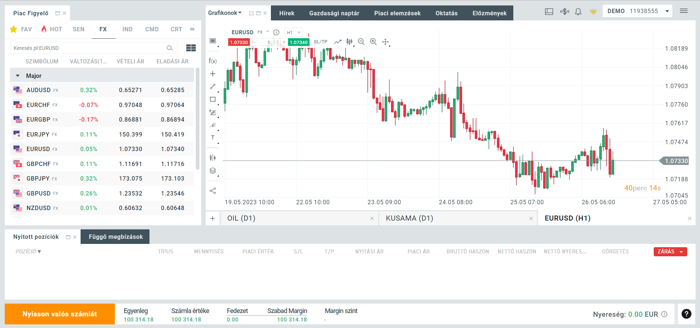This screenshot has width=700, height=328.
Task: Select the crosshair plus tool
Action: click(213, 74)
